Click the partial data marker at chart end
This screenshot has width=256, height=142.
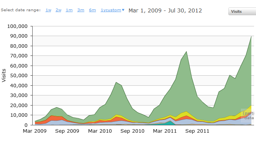(249, 116)
